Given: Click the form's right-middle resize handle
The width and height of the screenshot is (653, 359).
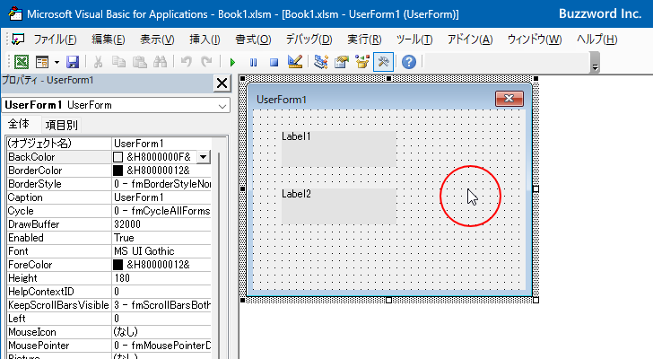Looking at the screenshot, I should tap(536, 189).
